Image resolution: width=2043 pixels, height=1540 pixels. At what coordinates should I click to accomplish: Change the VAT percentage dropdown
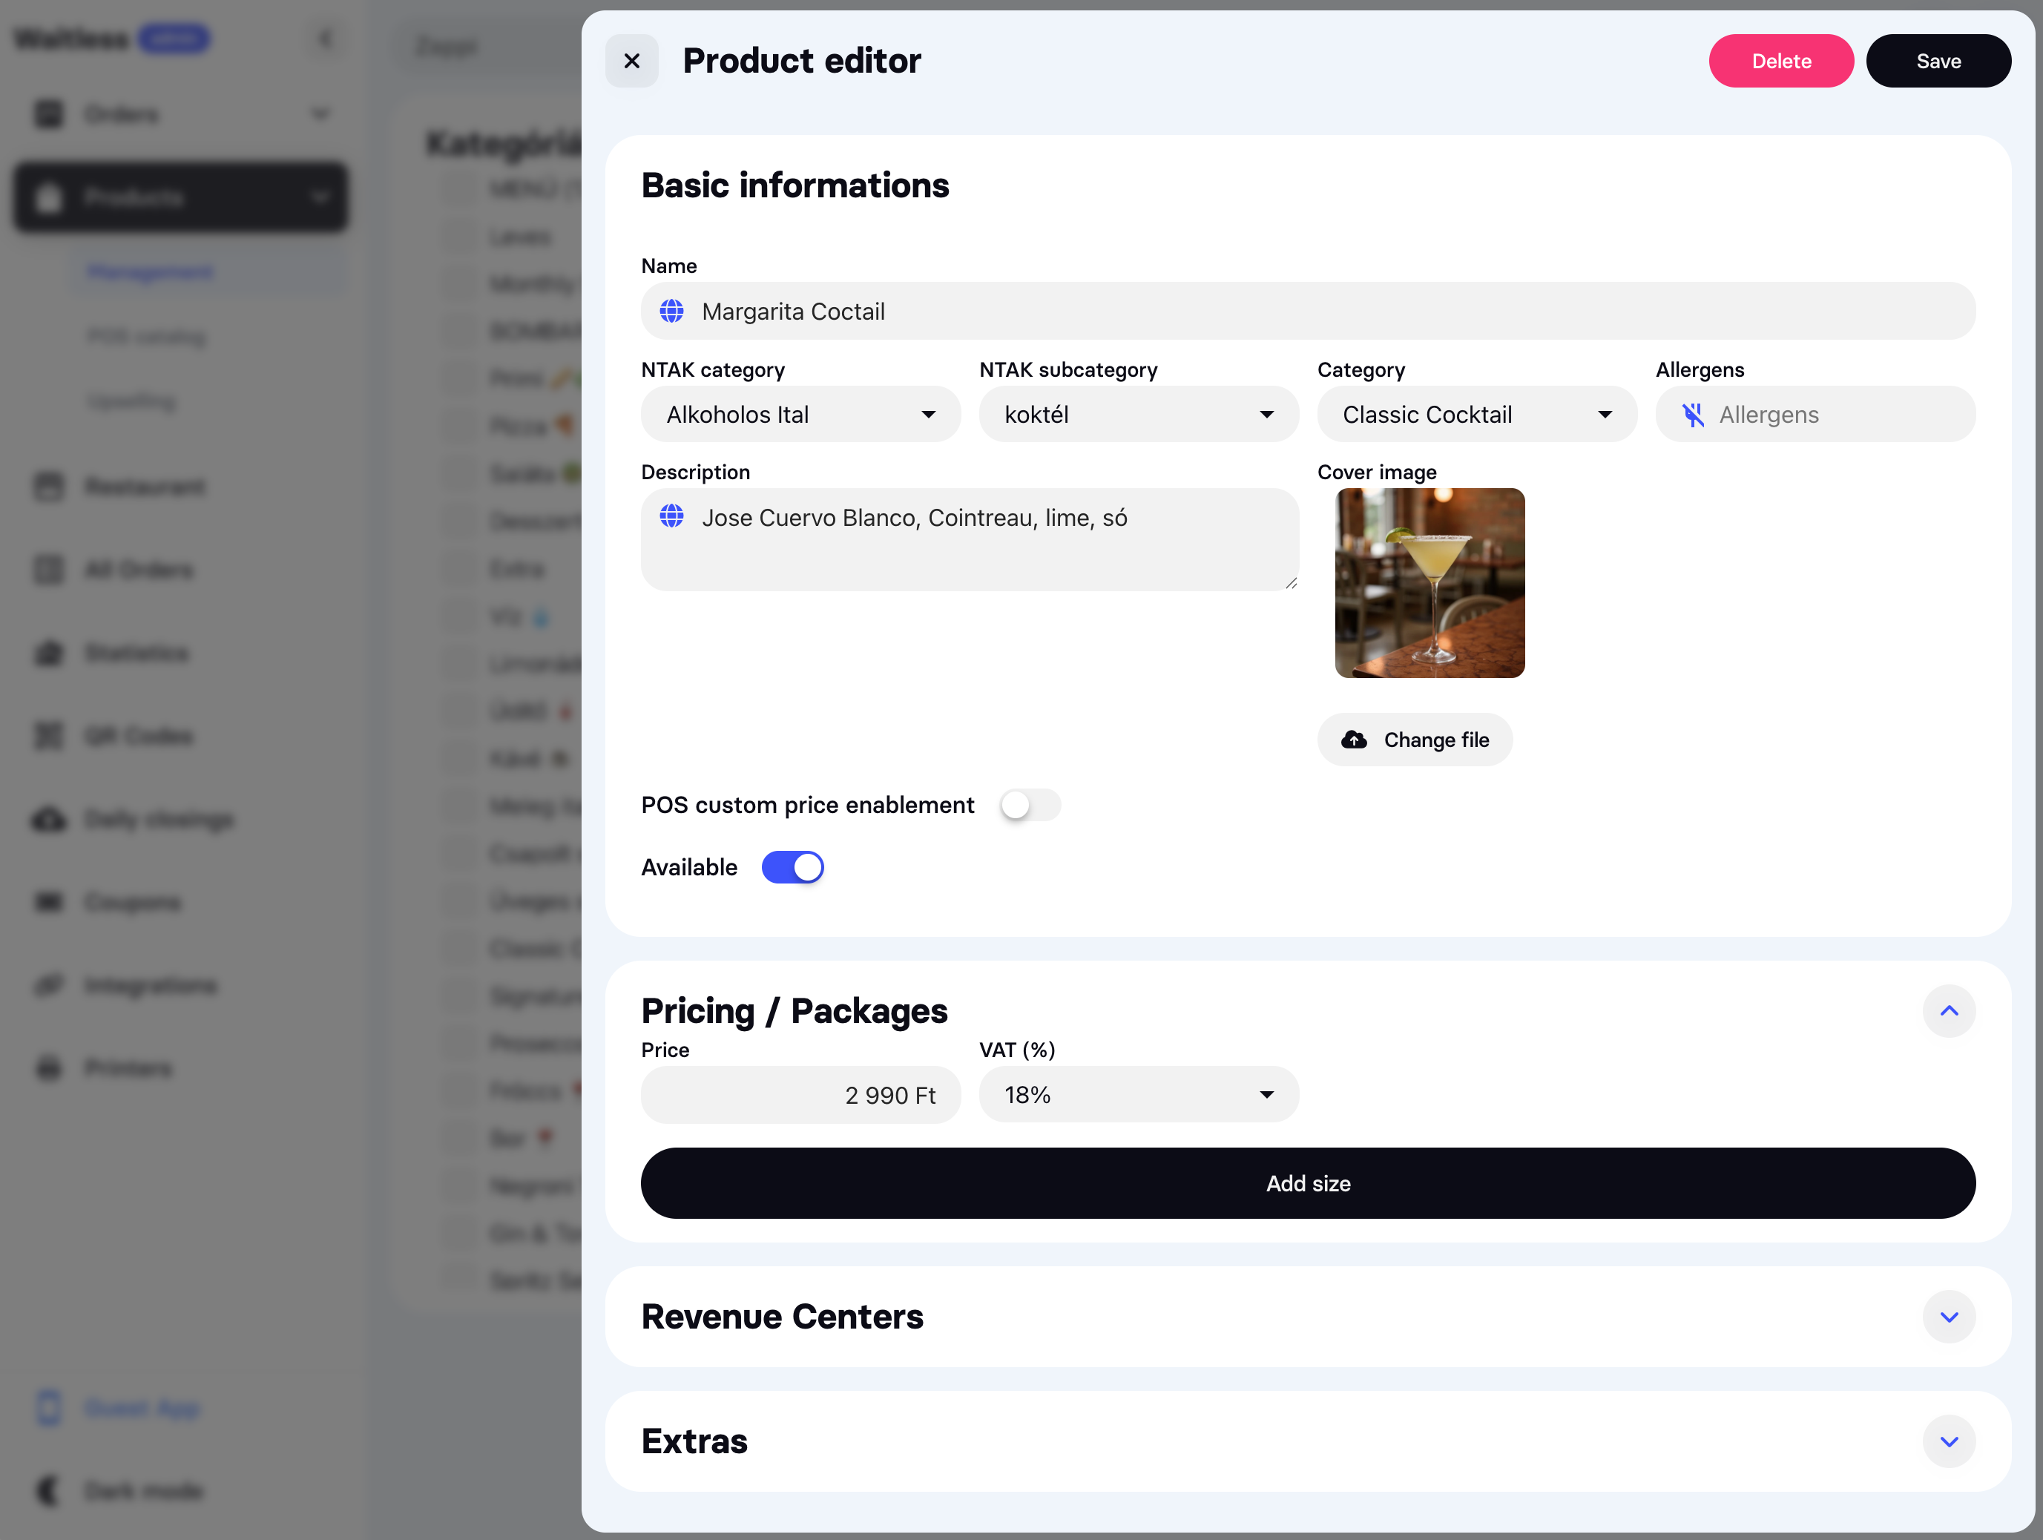1138,1095
